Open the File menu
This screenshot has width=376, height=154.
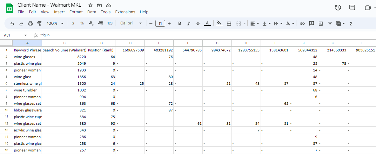(21, 12)
